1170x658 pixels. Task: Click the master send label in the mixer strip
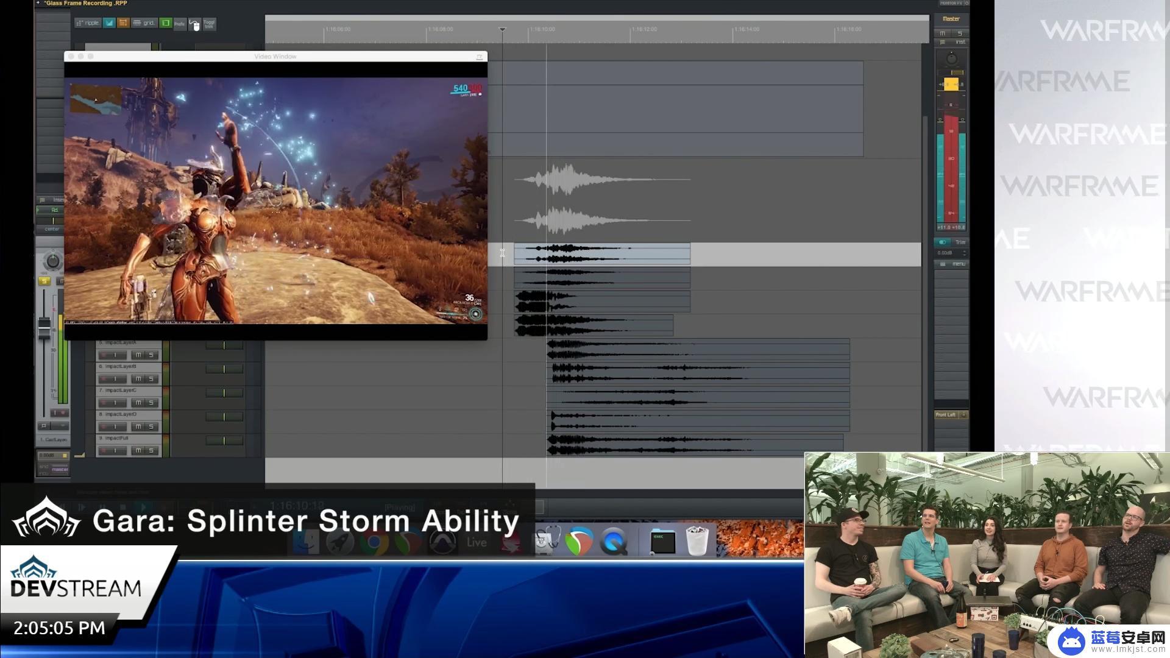click(60, 469)
